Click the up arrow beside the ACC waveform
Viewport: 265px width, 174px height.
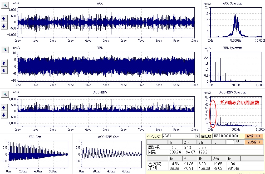(x=4, y=19)
